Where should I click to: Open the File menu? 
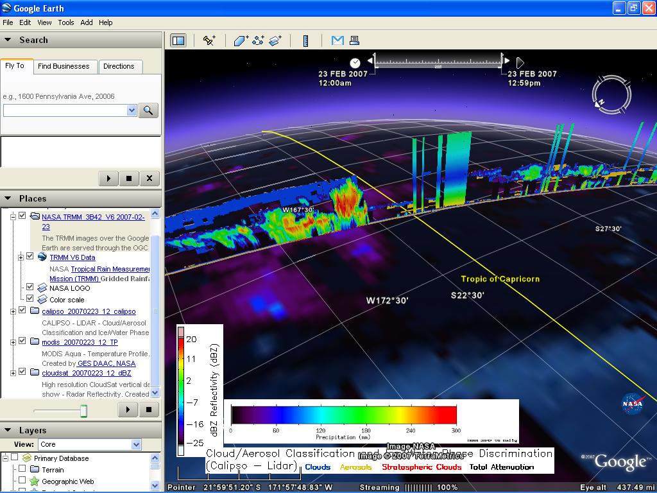tap(8, 22)
